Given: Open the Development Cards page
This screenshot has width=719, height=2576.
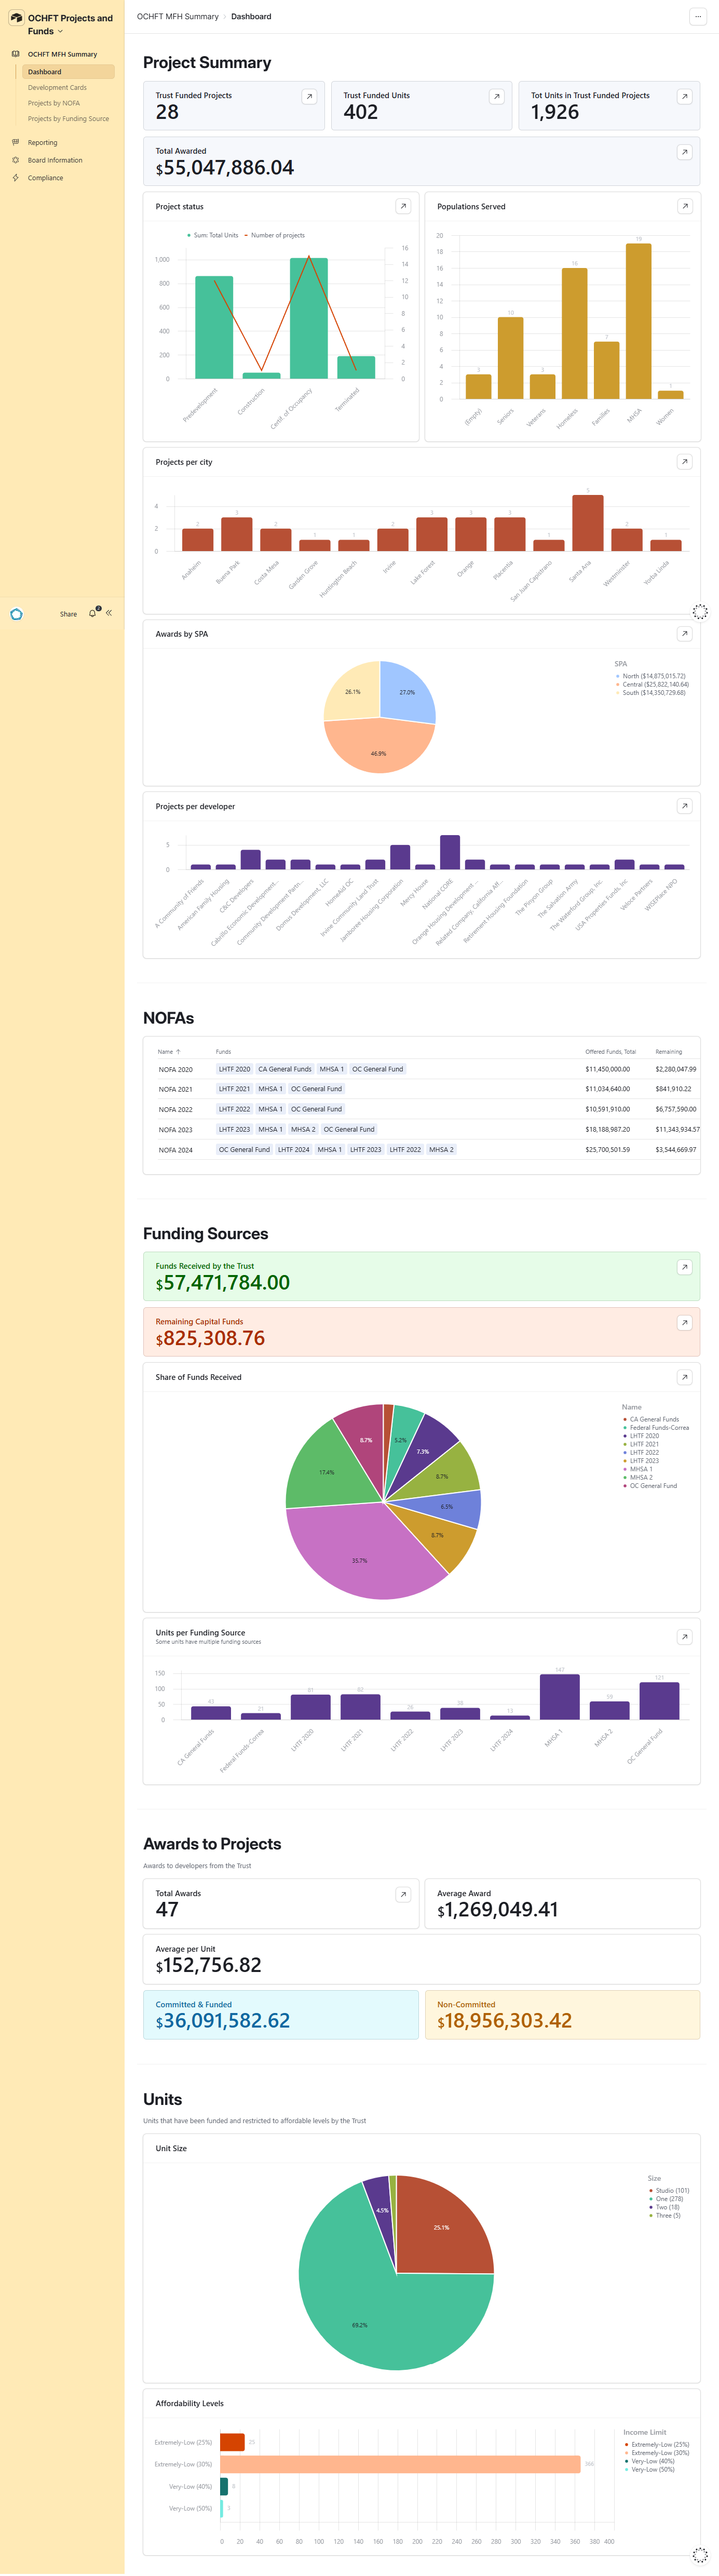Looking at the screenshot, I should (x=57, y=88).
